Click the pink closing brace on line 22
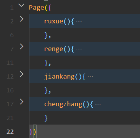 pos(31,132)
